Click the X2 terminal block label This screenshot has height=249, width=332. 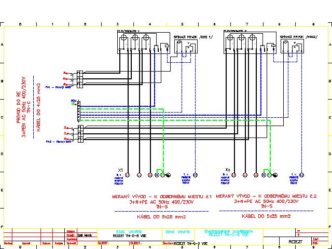click(228, 170)
